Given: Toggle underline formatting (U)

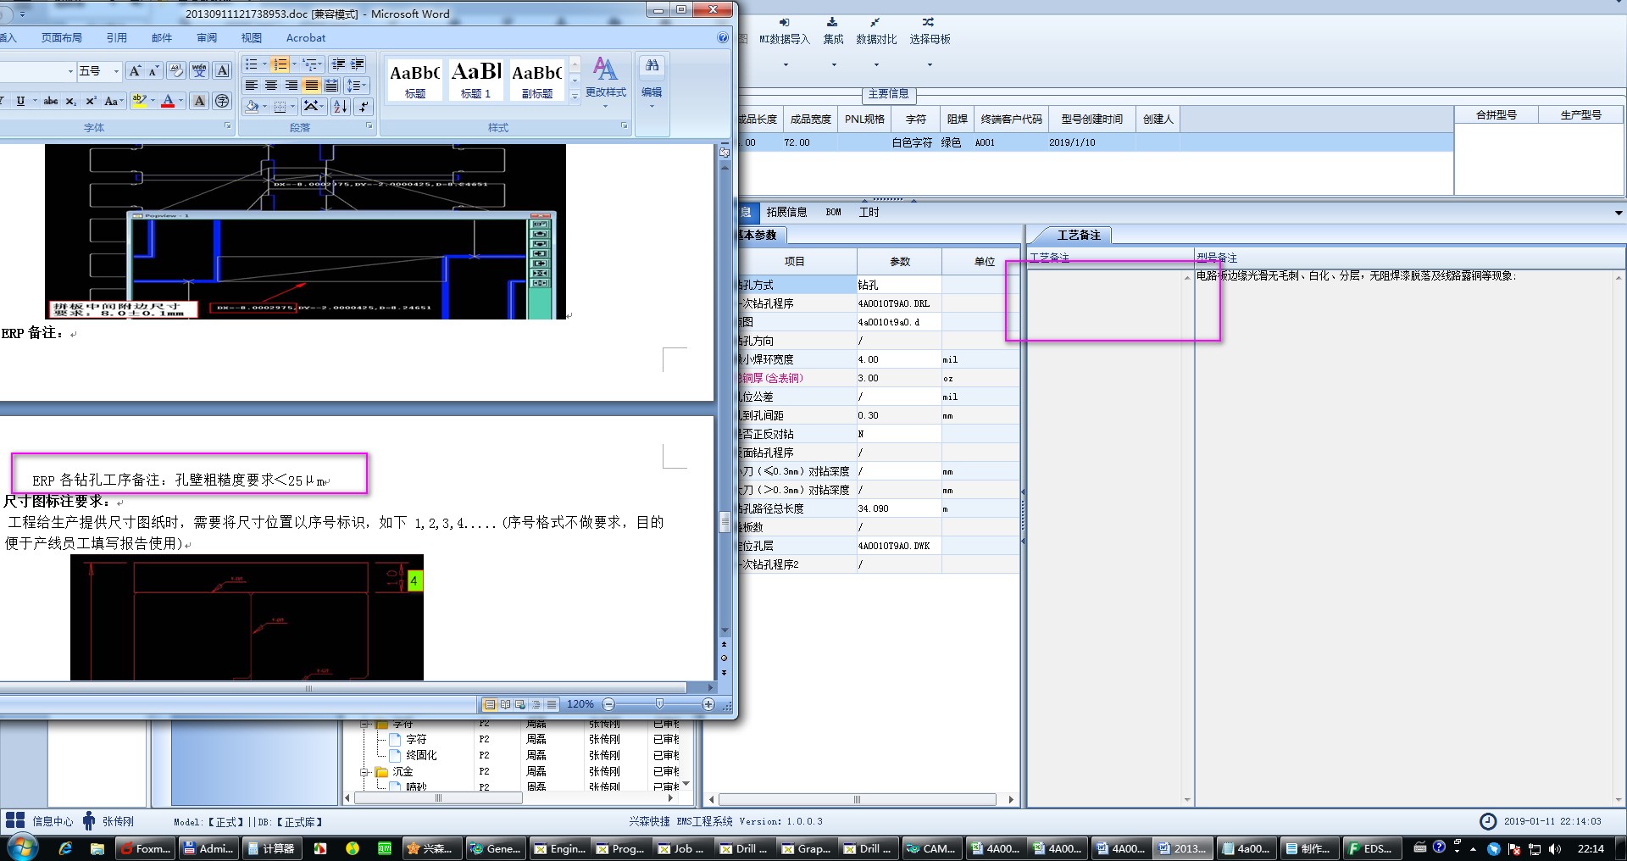Looking at the screenshot, I should pos(21,101).
